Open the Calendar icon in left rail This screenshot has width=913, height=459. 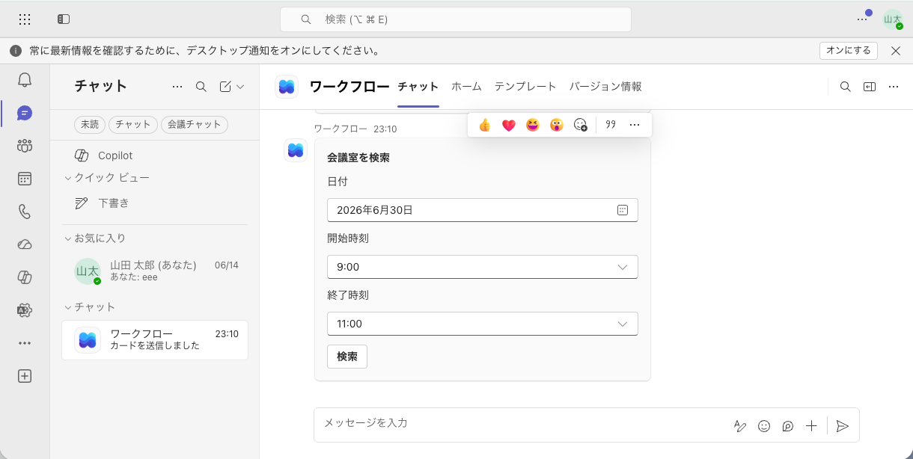click(x=25, y=179)
